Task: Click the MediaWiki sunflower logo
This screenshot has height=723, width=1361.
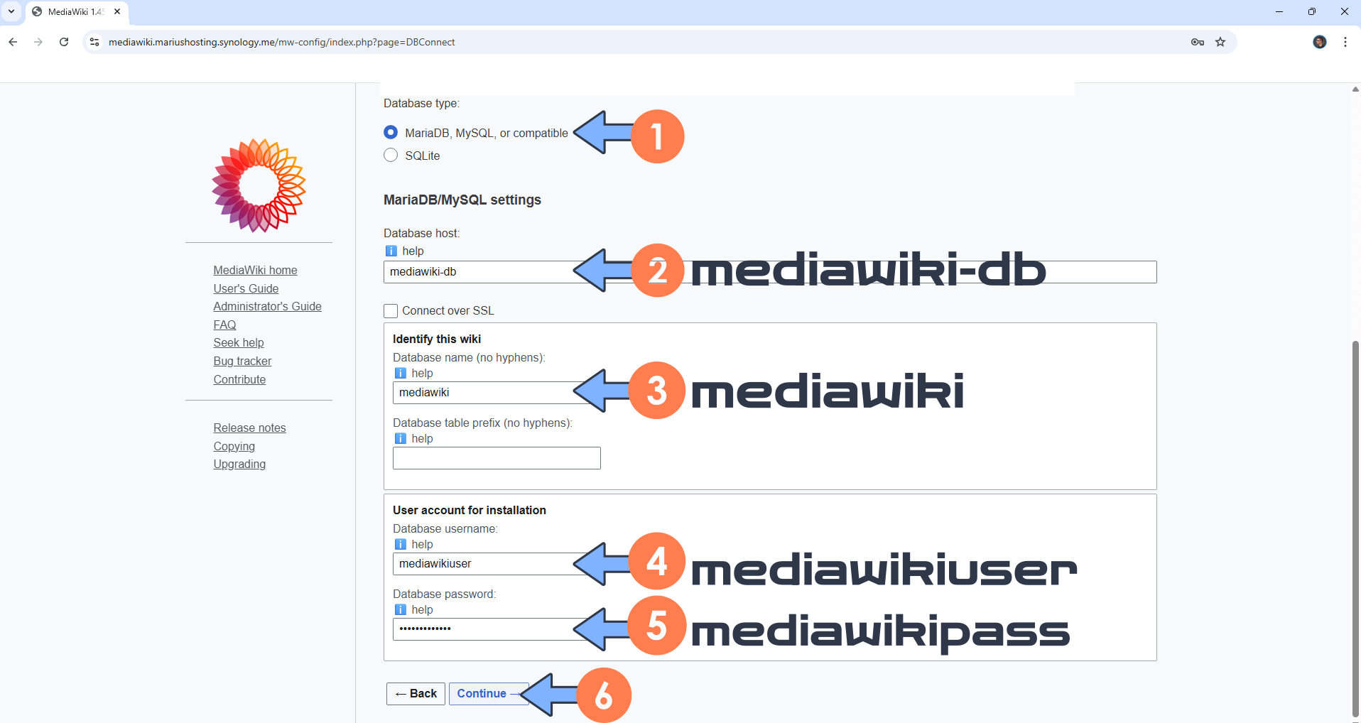Action: 258,185
